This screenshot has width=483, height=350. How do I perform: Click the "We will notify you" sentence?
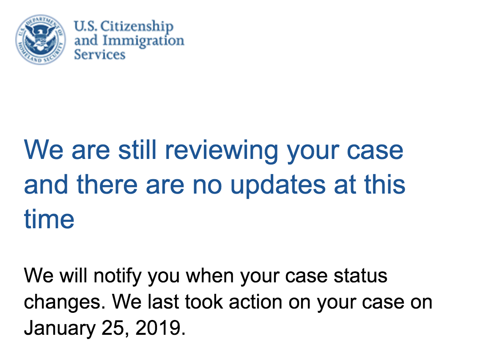[x=206, y=276]
